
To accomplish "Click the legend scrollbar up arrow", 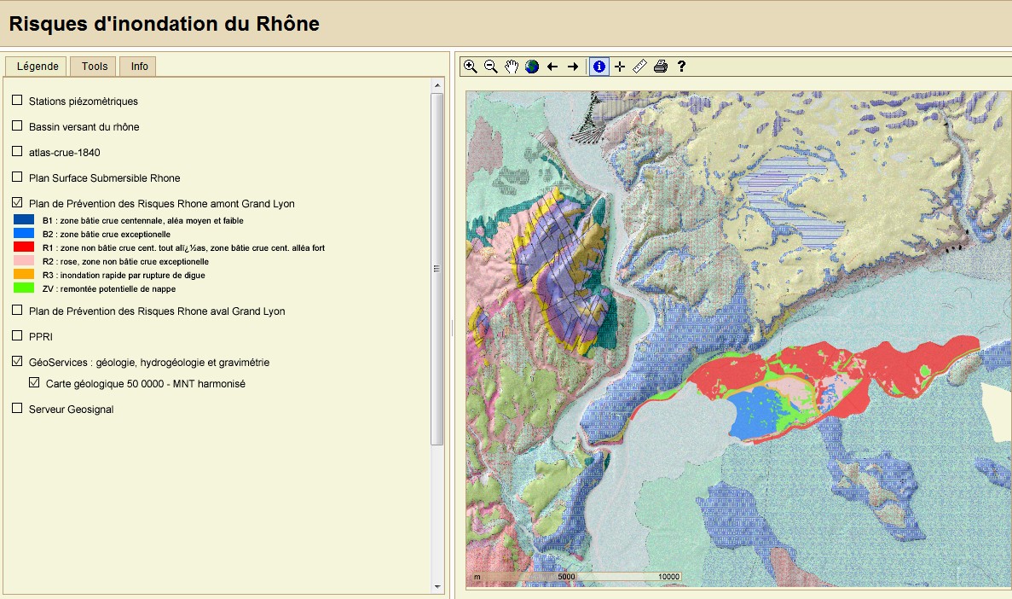I will (x=437, y=85).
